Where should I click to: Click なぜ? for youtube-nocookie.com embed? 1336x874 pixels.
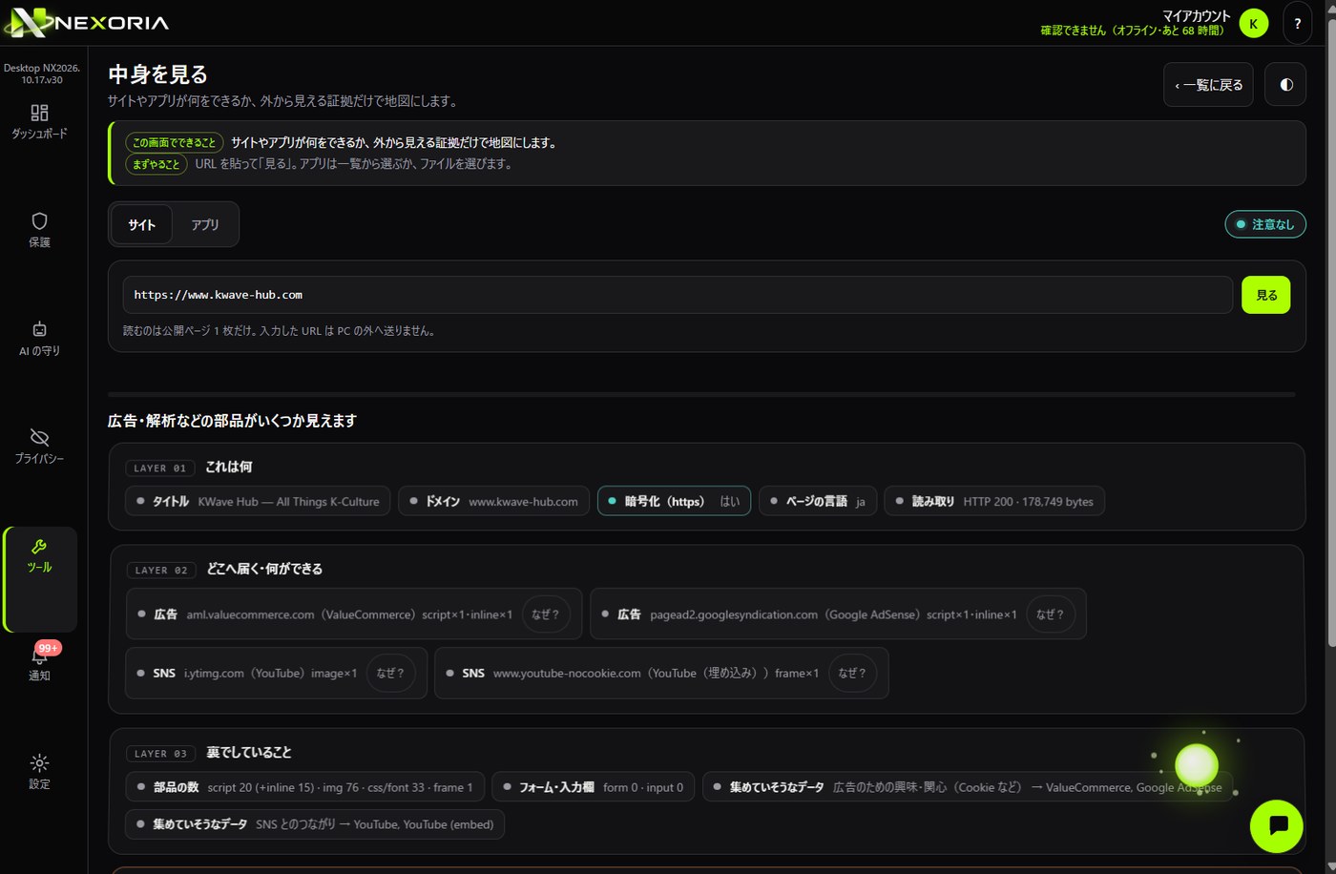(x=852, y=673)
